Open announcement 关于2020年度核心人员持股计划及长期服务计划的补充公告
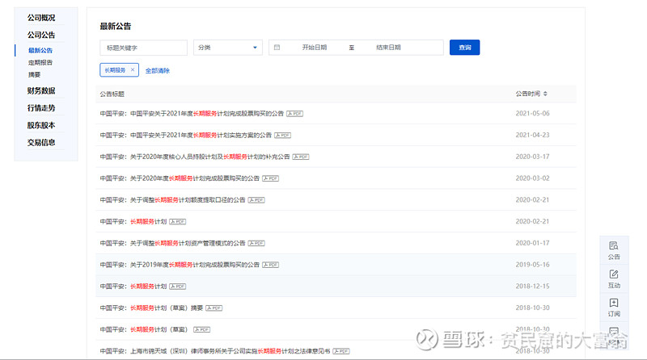This screenshot has width=647, height=360. (195, 157)
